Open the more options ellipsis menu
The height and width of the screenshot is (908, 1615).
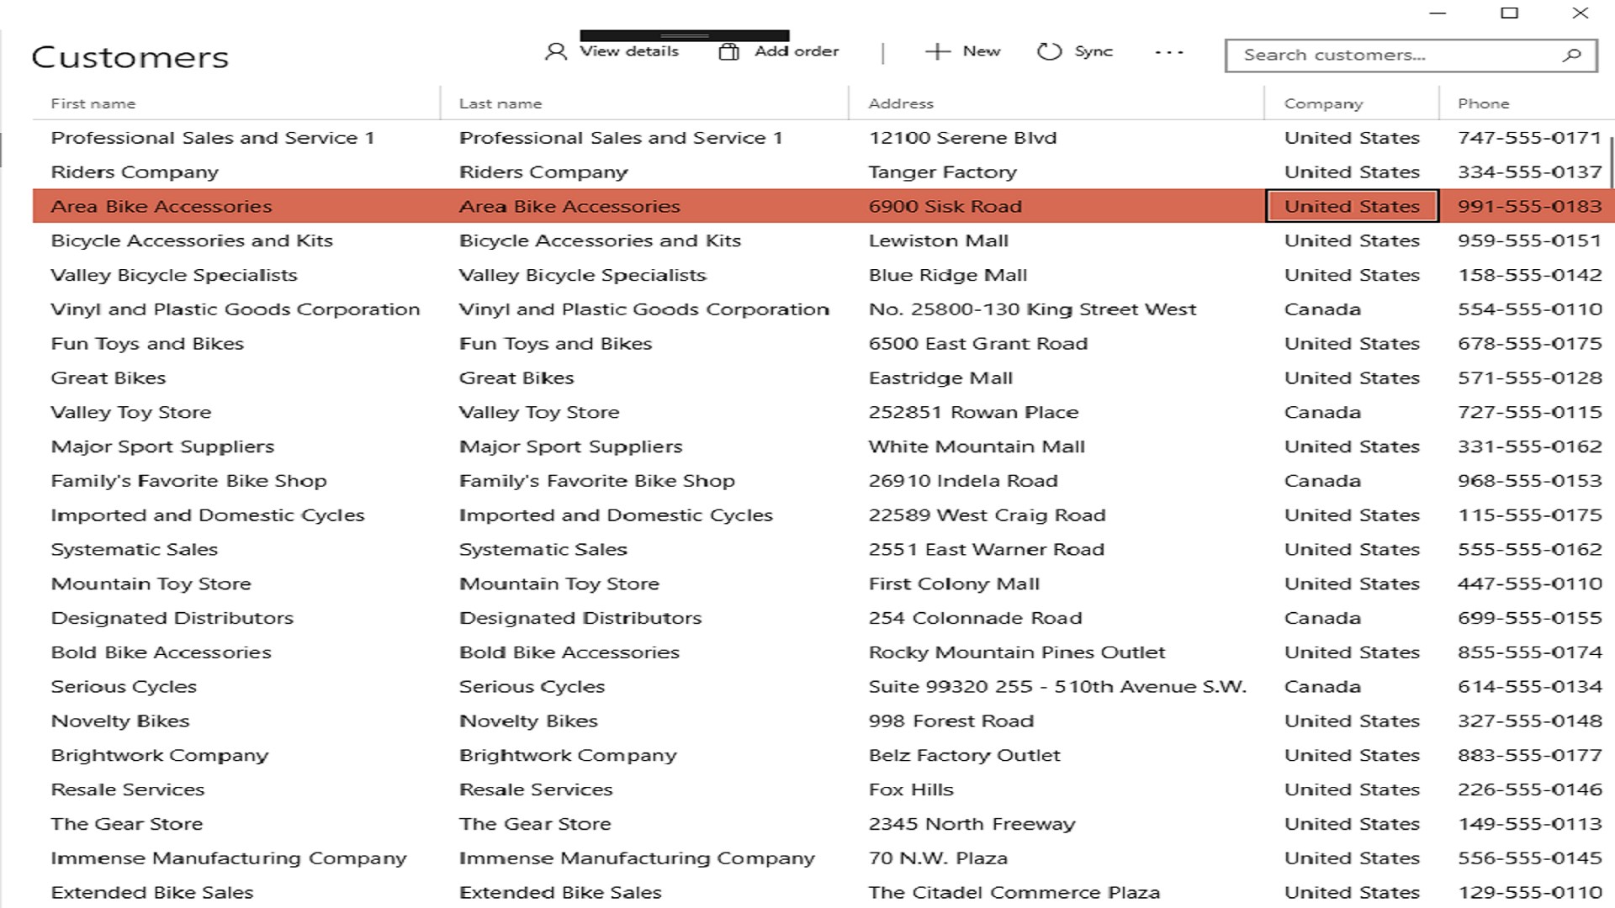[1169, 52]
